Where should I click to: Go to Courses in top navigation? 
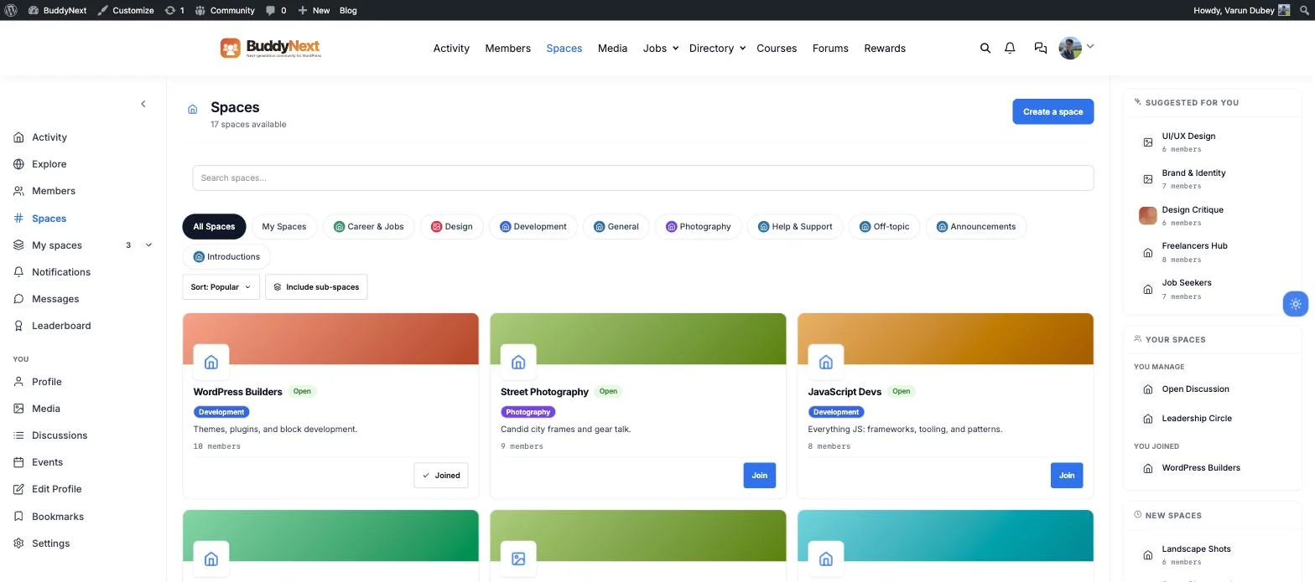pos(777,49)
